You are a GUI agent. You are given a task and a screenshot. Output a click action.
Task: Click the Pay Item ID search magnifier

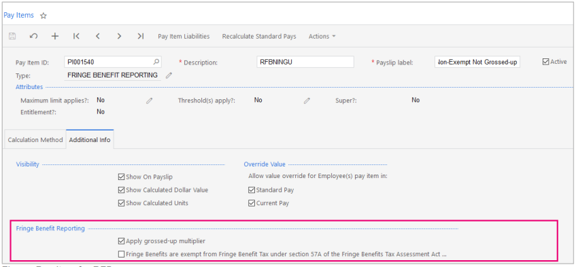tap(156, 62)
